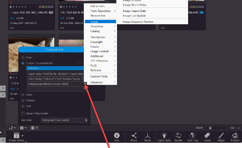Image resolution: width=242 pixels, height=148 pixels.
Task: Open the Batch processor icon
Action: [x=147, y=136]
